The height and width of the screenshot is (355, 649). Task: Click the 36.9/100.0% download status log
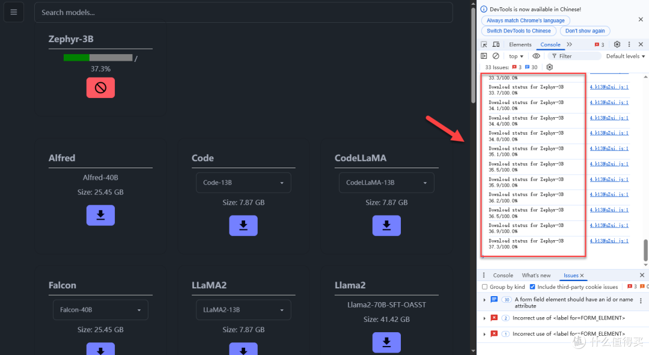[x=526, y=228]
